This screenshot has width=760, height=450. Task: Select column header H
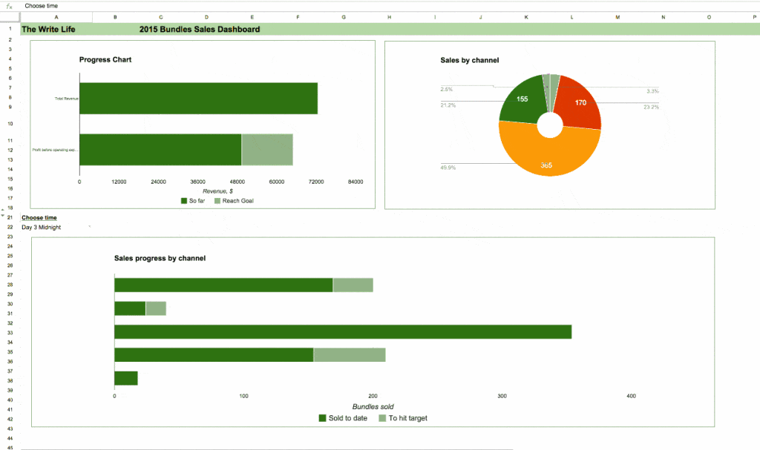click(389, 16)
